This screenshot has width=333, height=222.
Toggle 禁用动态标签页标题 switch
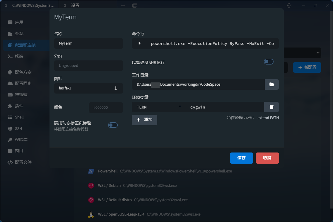coord(113,125)
